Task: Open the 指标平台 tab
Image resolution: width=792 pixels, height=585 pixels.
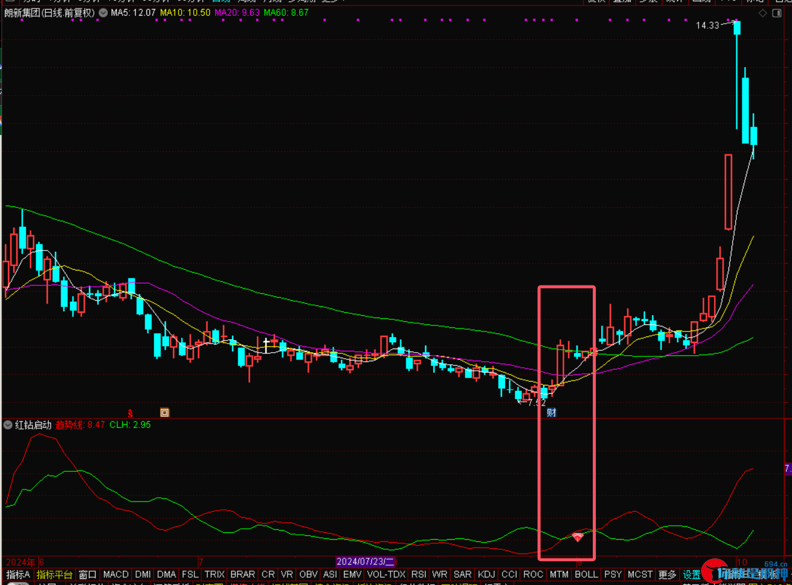Action: pyautogui.click(x=54, y=574)
